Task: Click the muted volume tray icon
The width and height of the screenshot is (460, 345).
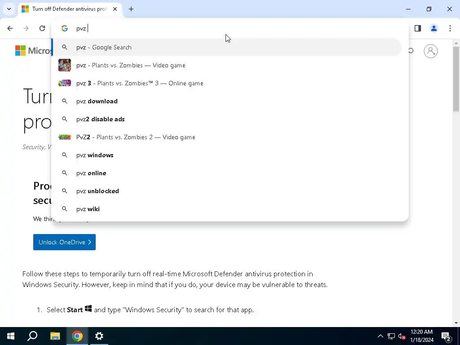Action: click(x=402, y=336)
